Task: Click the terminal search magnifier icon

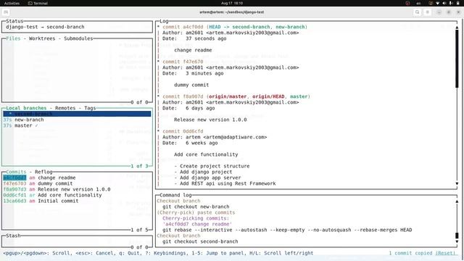Action: pyautogui.click(x=418, y=12)
